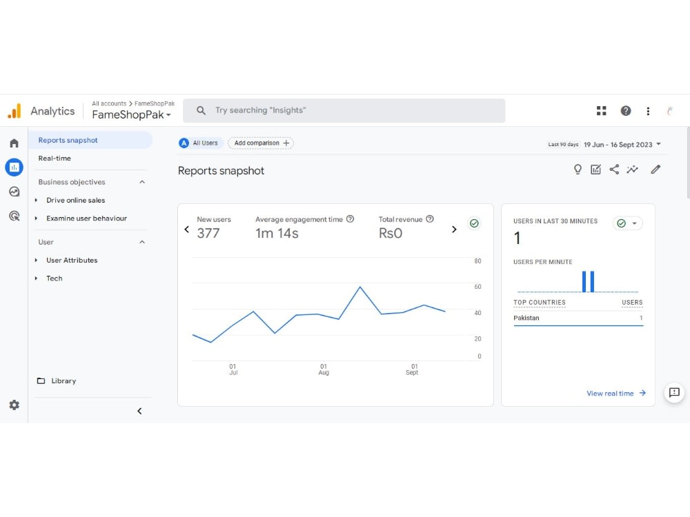Open the feedback icon button

pyautogui.click(x=674, y=393)
